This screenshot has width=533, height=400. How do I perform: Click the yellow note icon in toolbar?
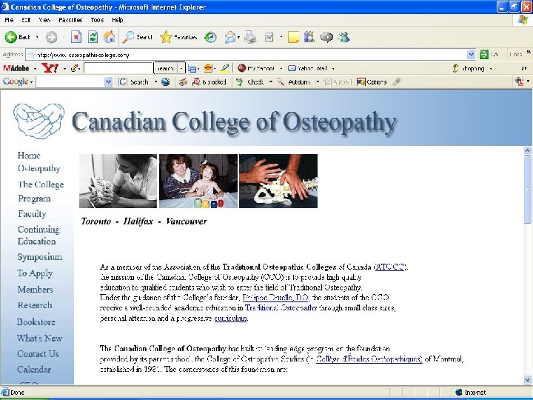[293, 37]
